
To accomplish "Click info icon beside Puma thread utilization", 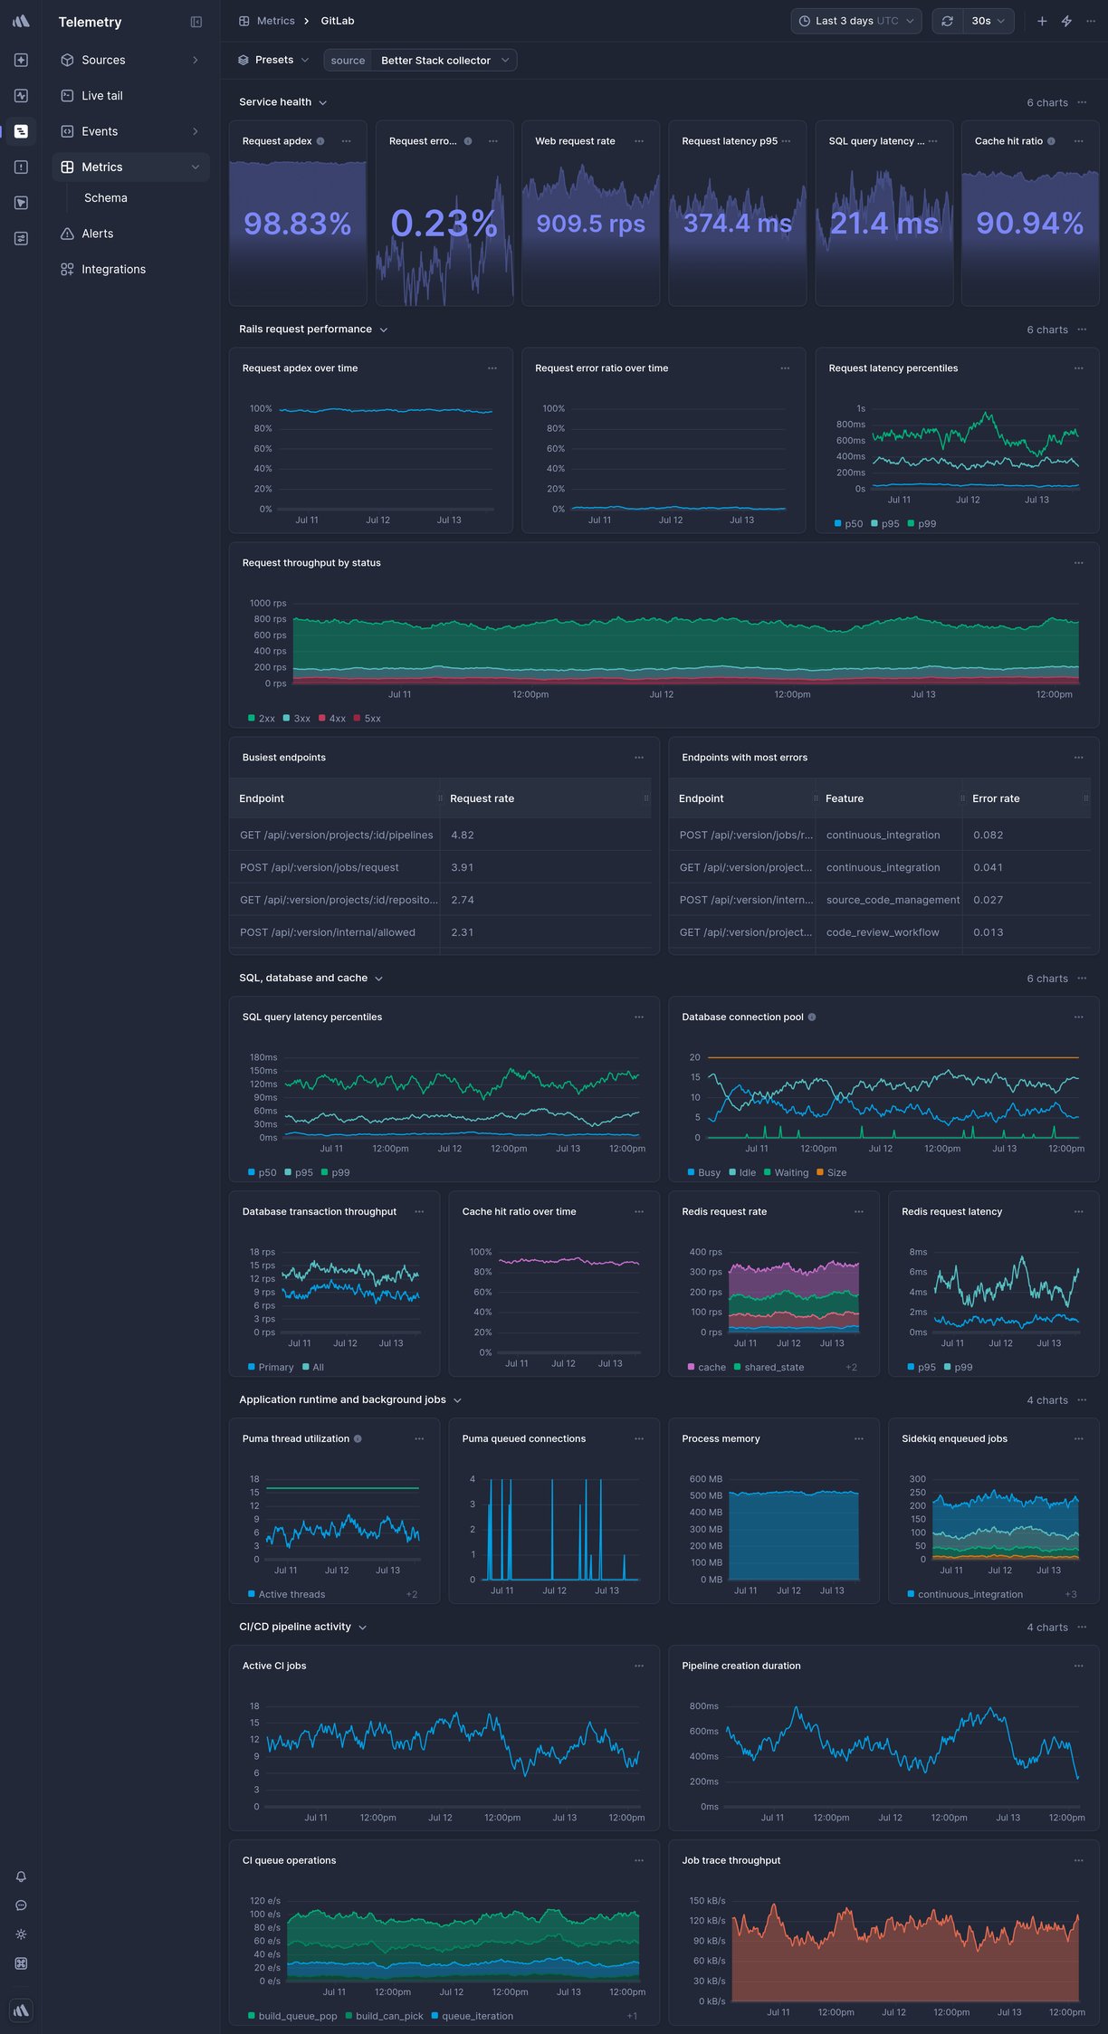I will 358,1439.
